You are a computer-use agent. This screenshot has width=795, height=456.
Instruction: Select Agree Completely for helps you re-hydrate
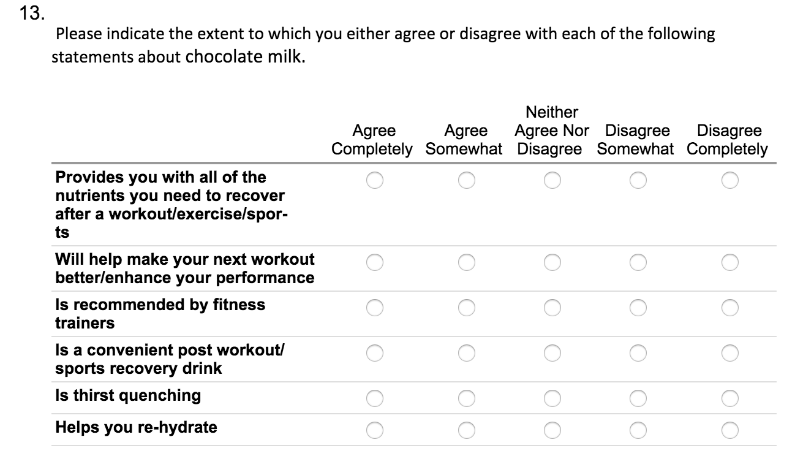click(375, 430)
